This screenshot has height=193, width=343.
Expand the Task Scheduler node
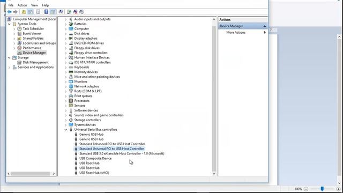(14, 28)
